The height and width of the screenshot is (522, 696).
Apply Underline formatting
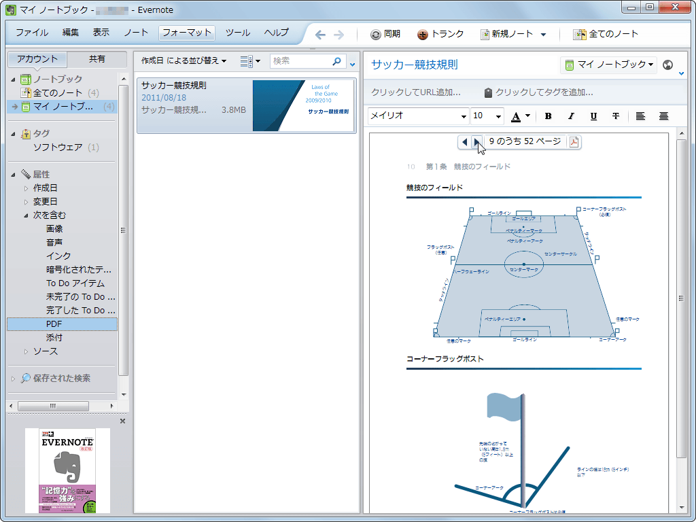593,116
